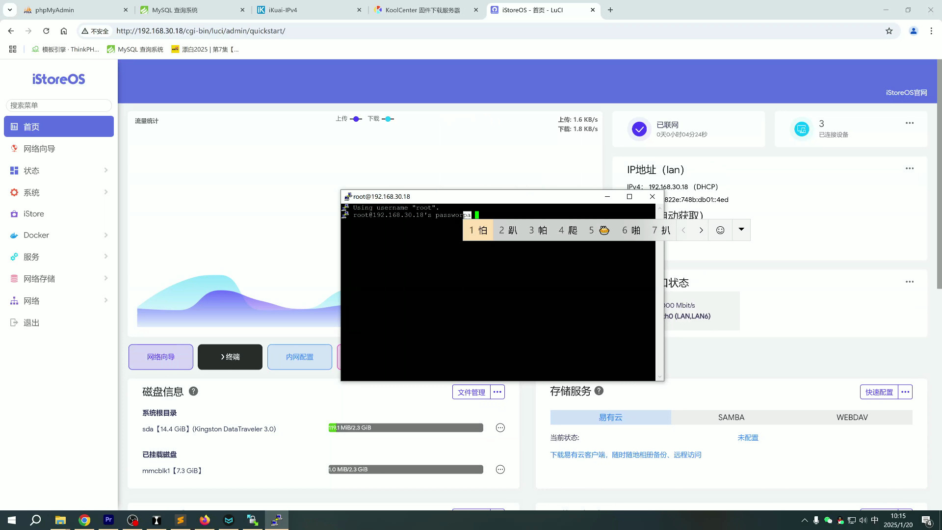Open options for the sda Kingston disk

click(500, 428)
